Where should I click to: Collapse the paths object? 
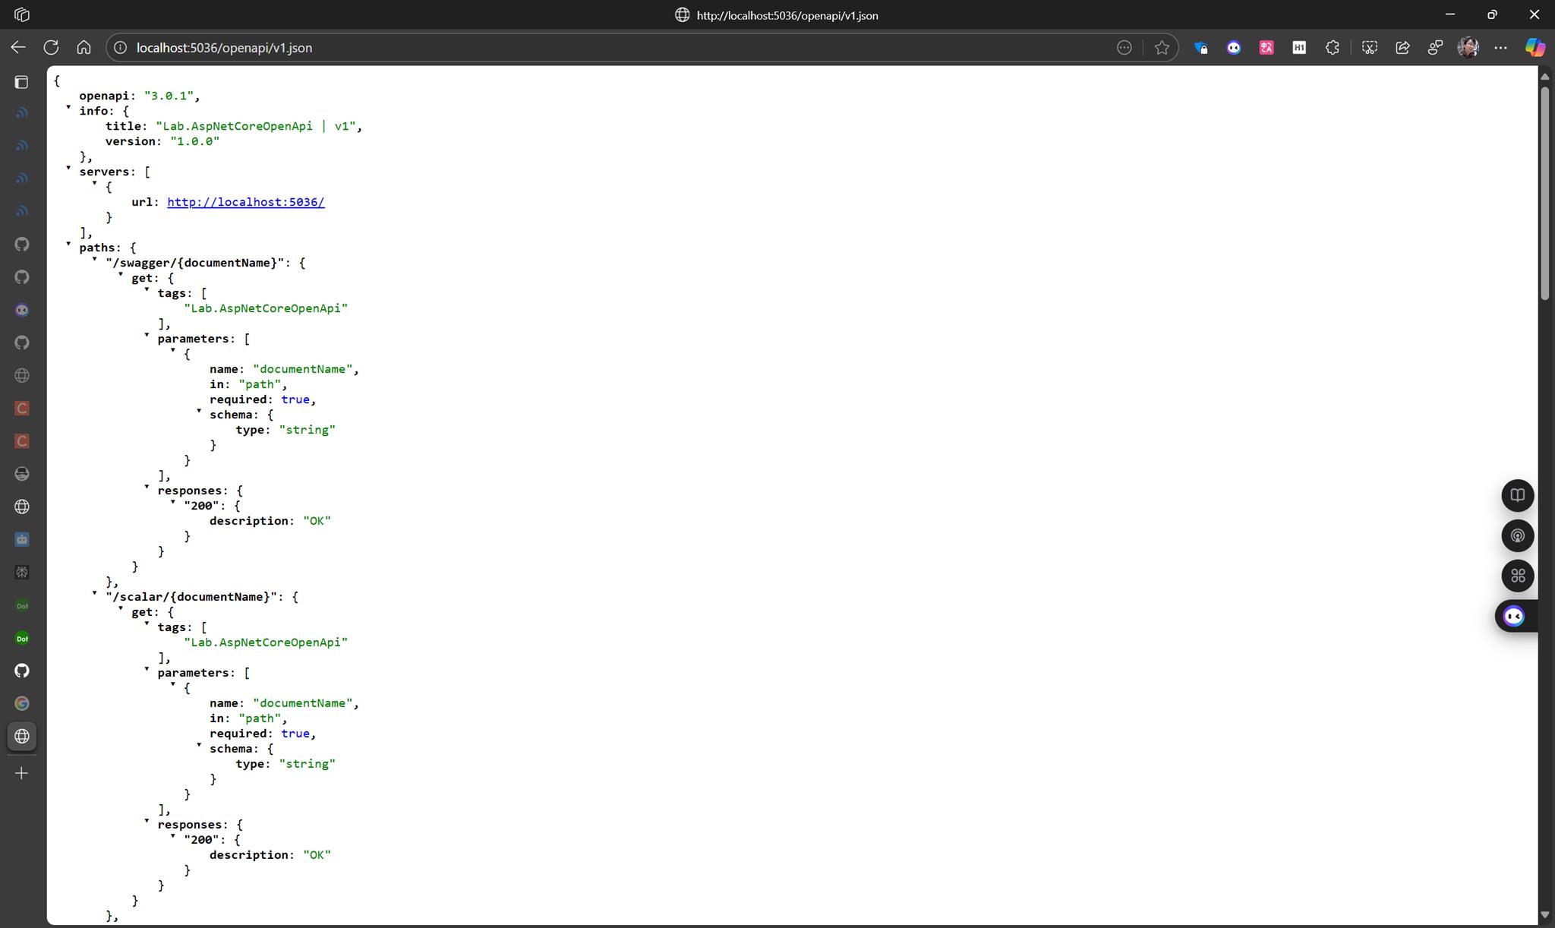coord(68,245)
